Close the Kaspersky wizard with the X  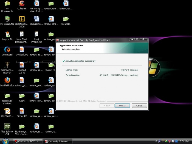point(143,39)
